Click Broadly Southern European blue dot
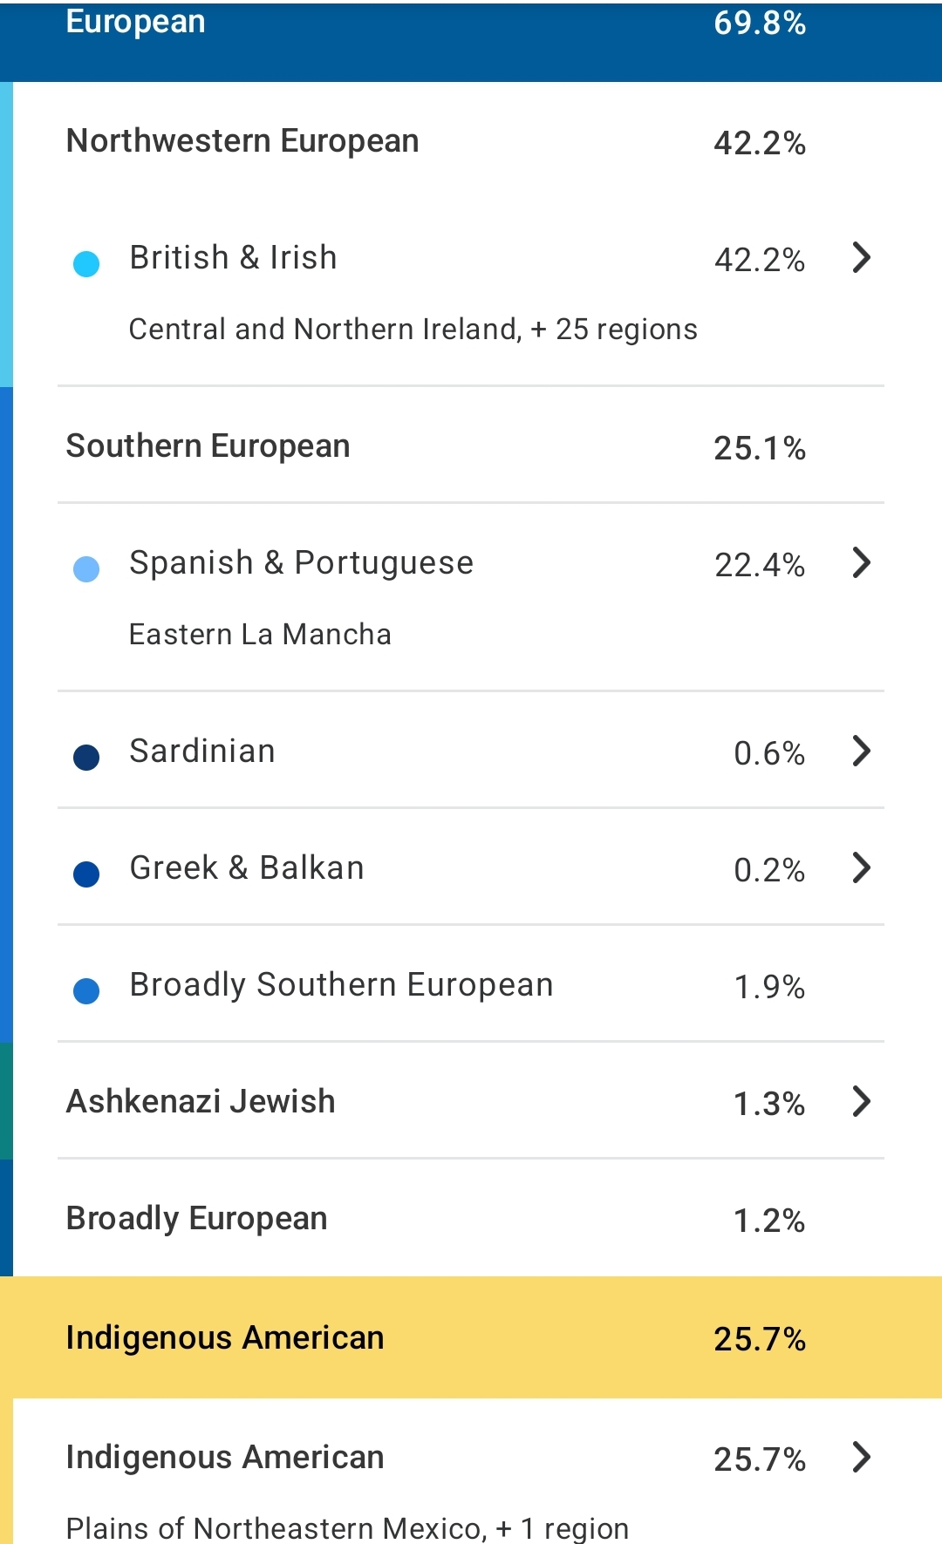Image resolution: width=942 pixels, height=1544 pixels. pos(86,990)
